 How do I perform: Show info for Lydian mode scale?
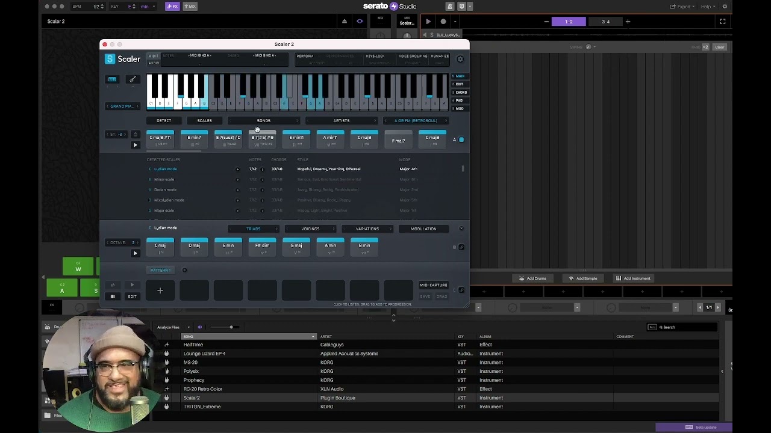point(262,169)
